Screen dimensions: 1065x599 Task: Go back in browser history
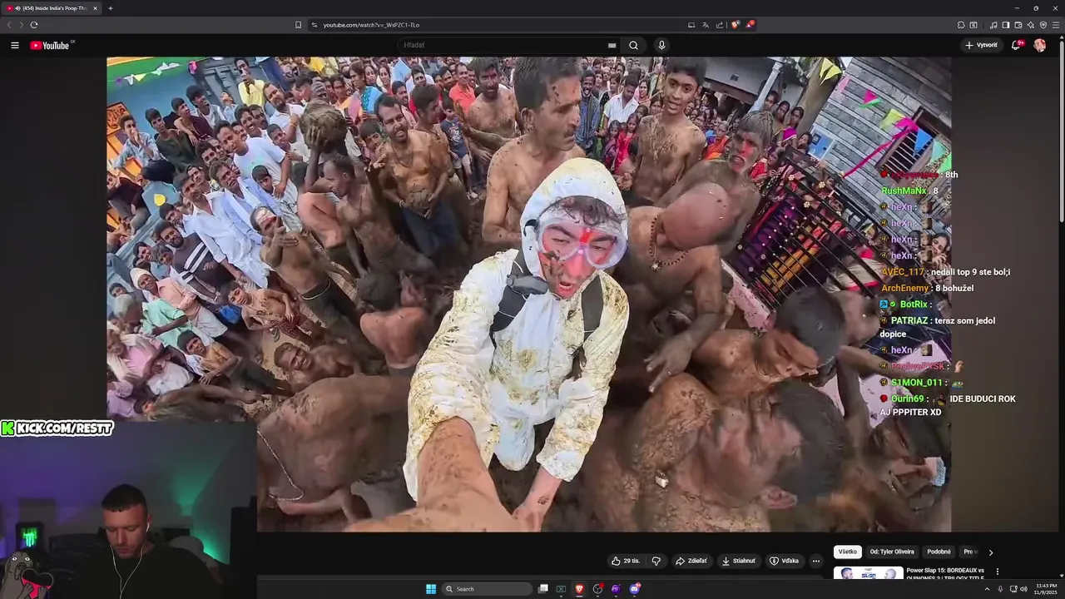pyautogui.click(x=9, y=25)
